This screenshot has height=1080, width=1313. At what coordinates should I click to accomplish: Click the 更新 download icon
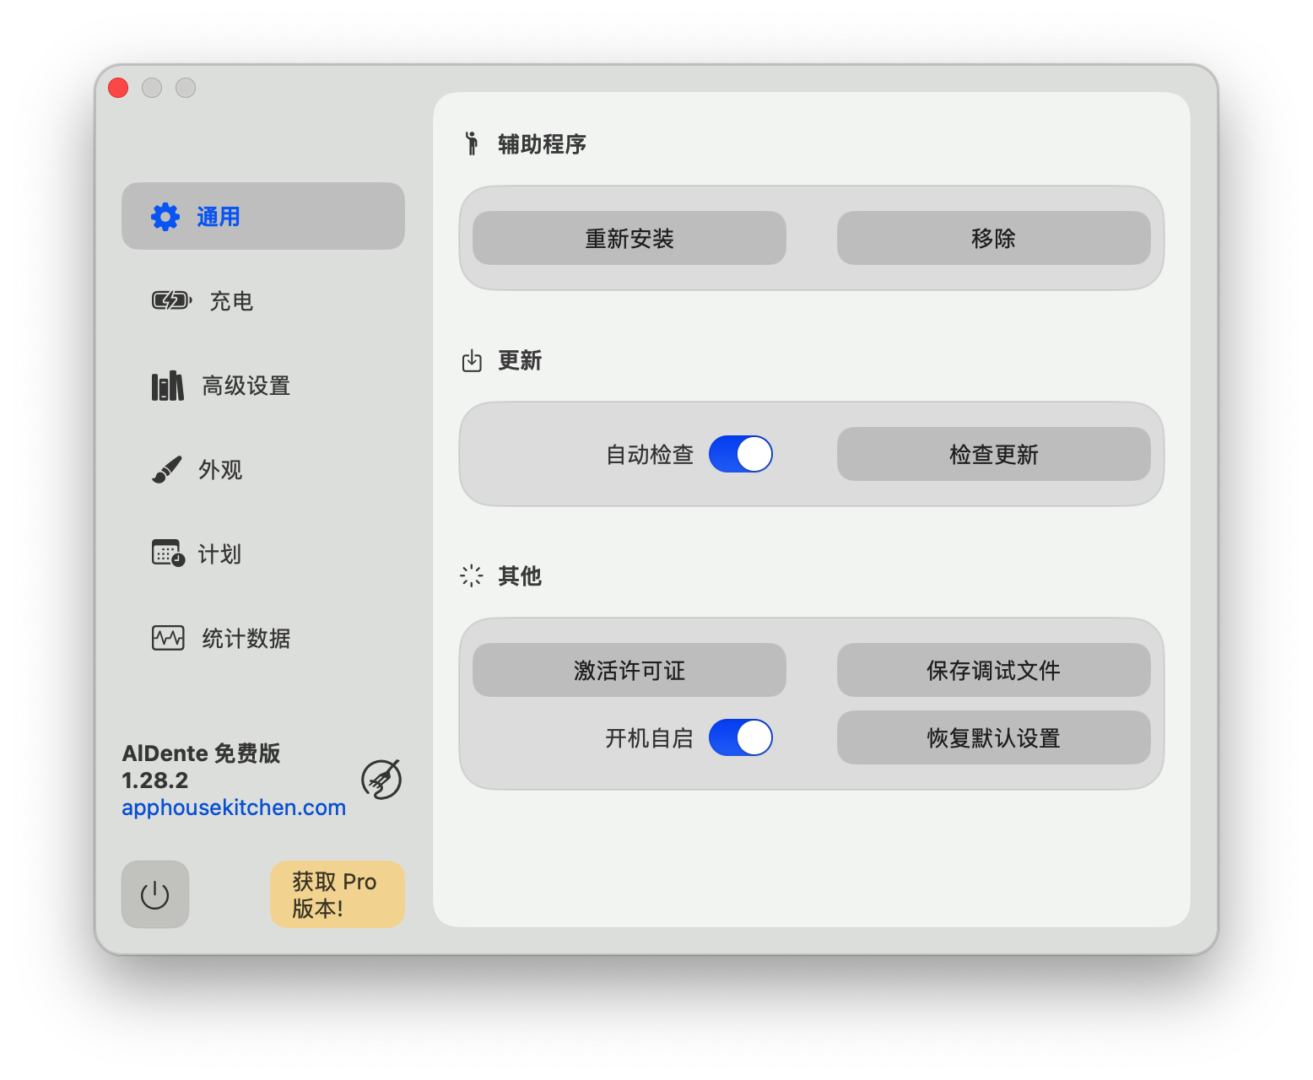pyautogui.click(x=472, y=360)
